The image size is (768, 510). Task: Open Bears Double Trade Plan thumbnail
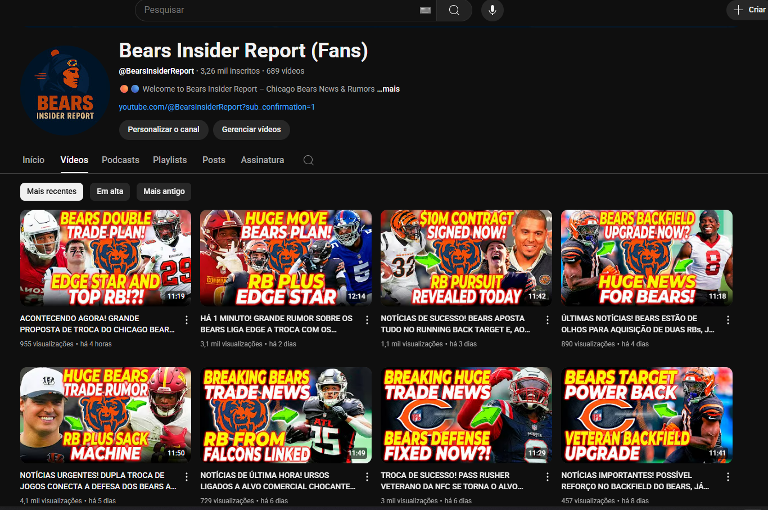coord(106,258)
